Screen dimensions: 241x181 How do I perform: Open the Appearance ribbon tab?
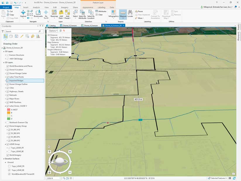click(88, 7)
